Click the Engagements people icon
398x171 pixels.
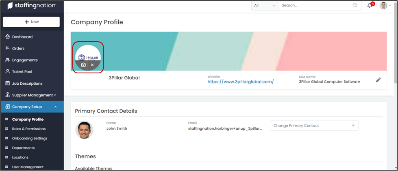7,60
